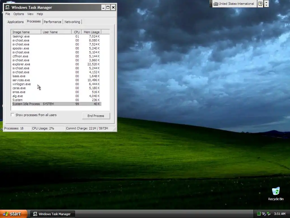Click the svchost.exe row using 4,132 K
290x218 pixels.
coord(56,72)
